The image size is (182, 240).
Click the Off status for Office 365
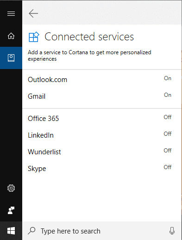pos(168,117)
